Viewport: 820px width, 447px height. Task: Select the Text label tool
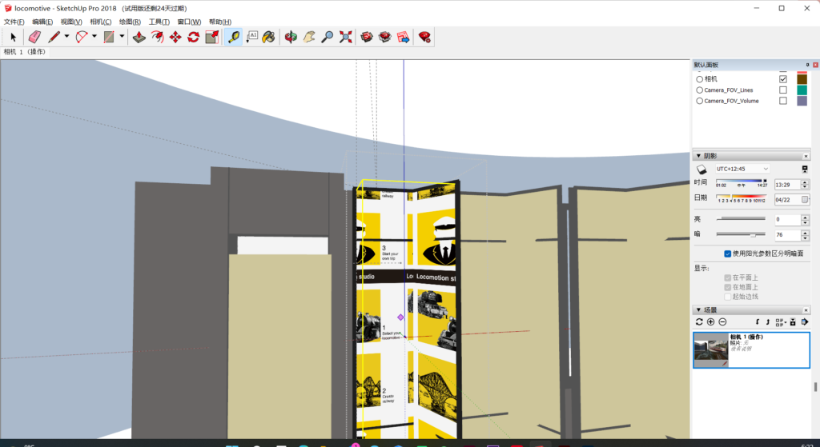coord(252,37)
